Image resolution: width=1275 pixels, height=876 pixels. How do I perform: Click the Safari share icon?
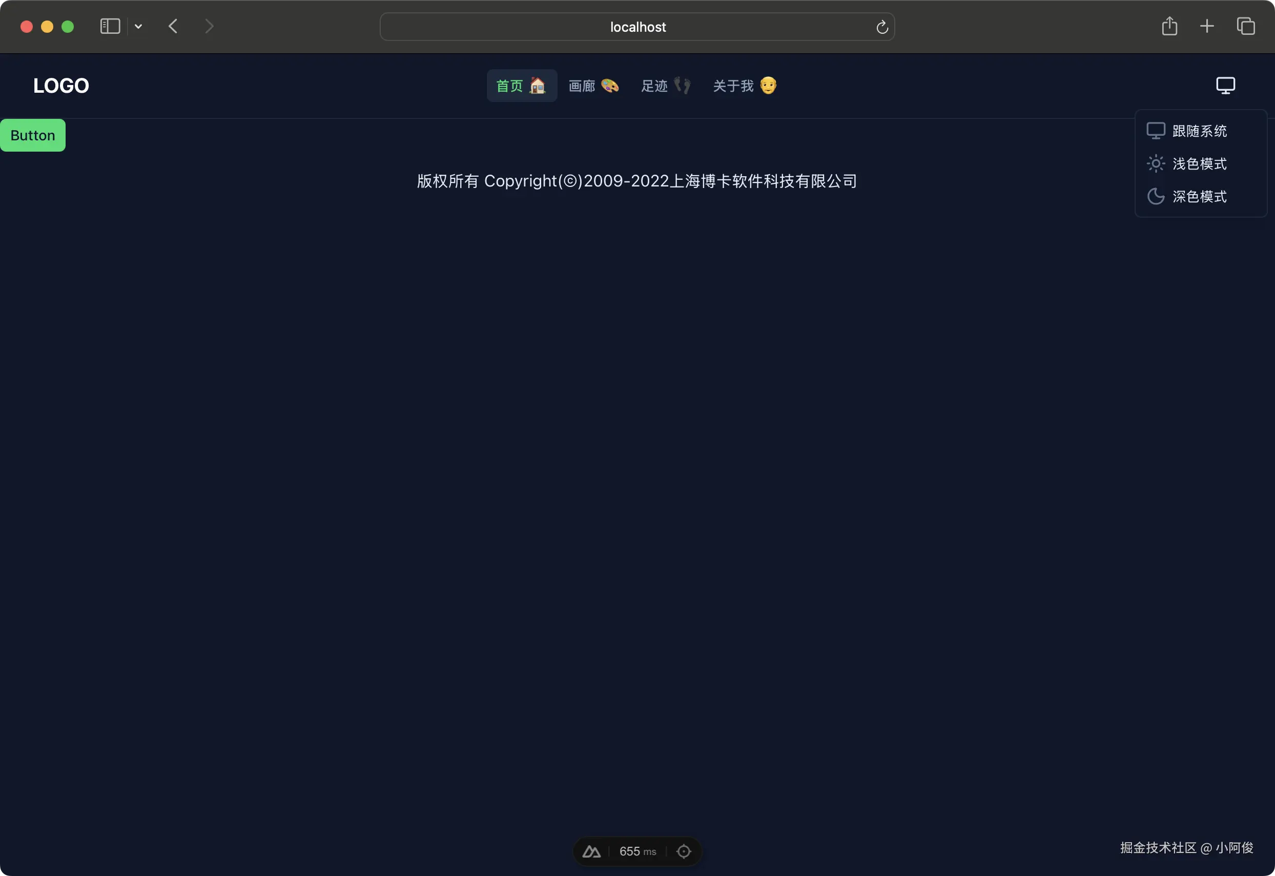tap(1169, 26)
